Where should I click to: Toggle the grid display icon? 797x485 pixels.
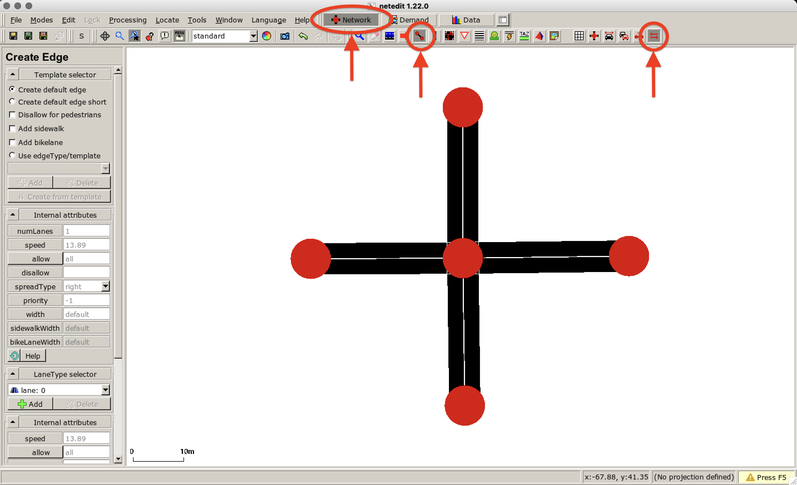tap(579, 36)
